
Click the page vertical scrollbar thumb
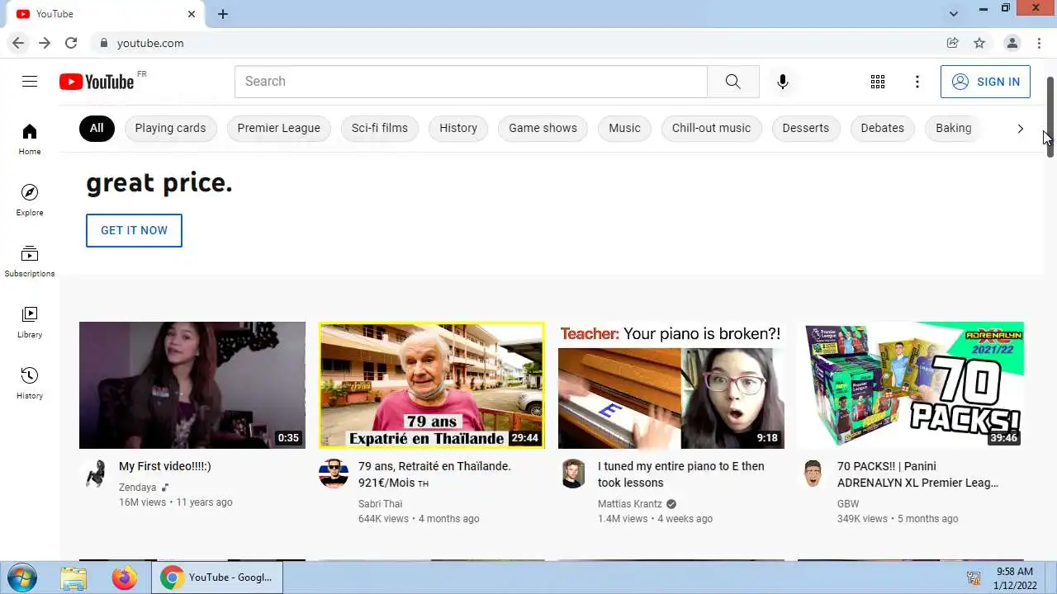point(1050,115)
